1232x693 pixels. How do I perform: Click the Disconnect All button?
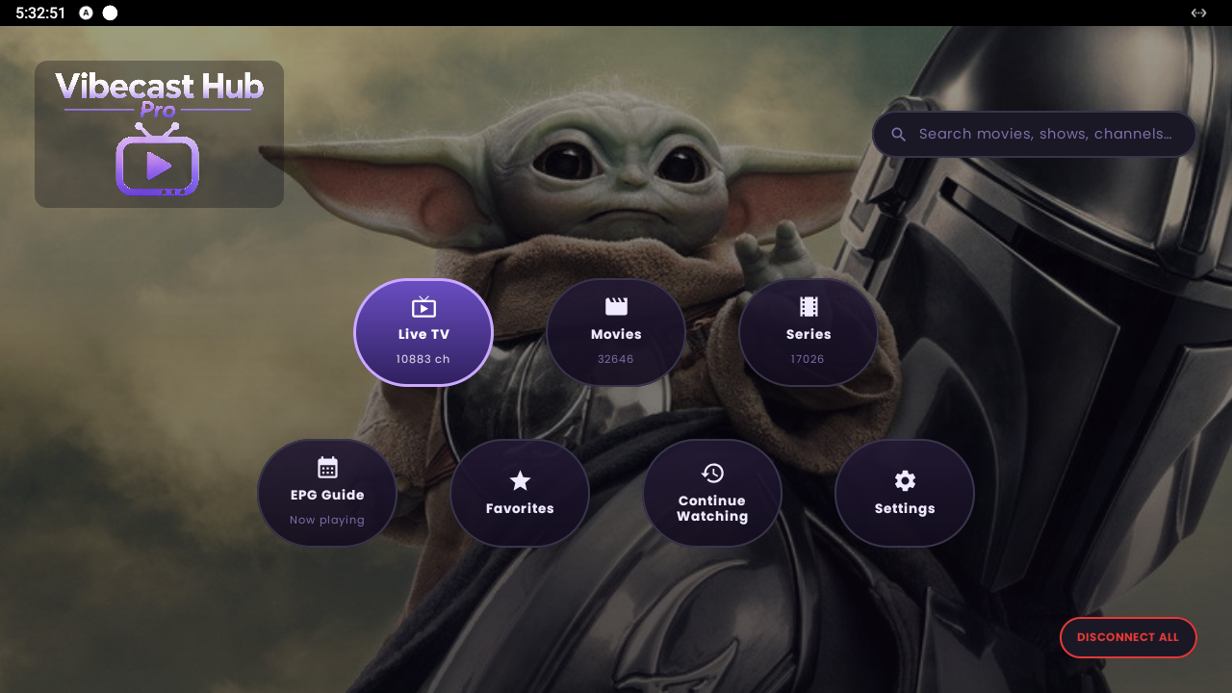(1128, 637)
